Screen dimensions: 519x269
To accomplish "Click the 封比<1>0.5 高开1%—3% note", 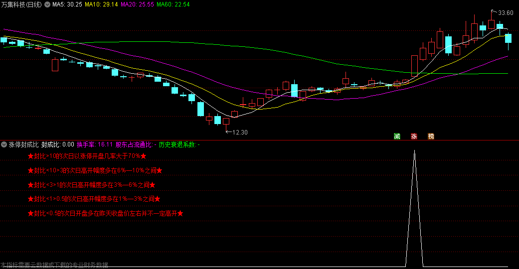I will [94, 199].
